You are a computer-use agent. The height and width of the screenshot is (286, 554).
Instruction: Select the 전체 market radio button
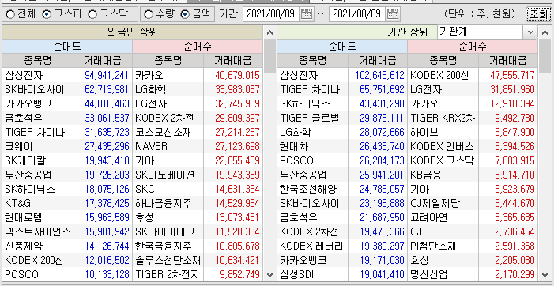tap(10, 14)
